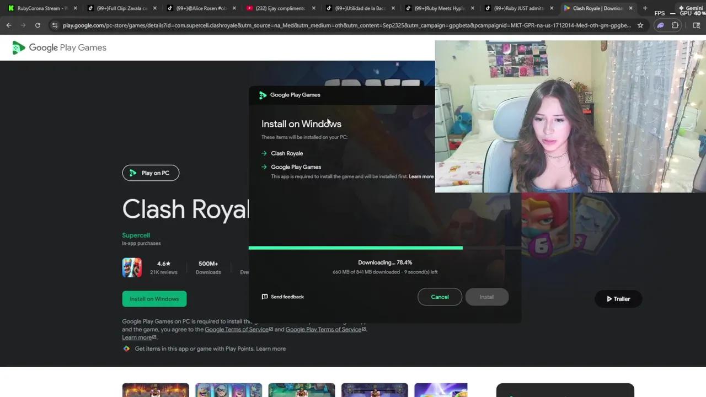Click the In-app purchases label
706x397 pixels.
click(141, 243)
